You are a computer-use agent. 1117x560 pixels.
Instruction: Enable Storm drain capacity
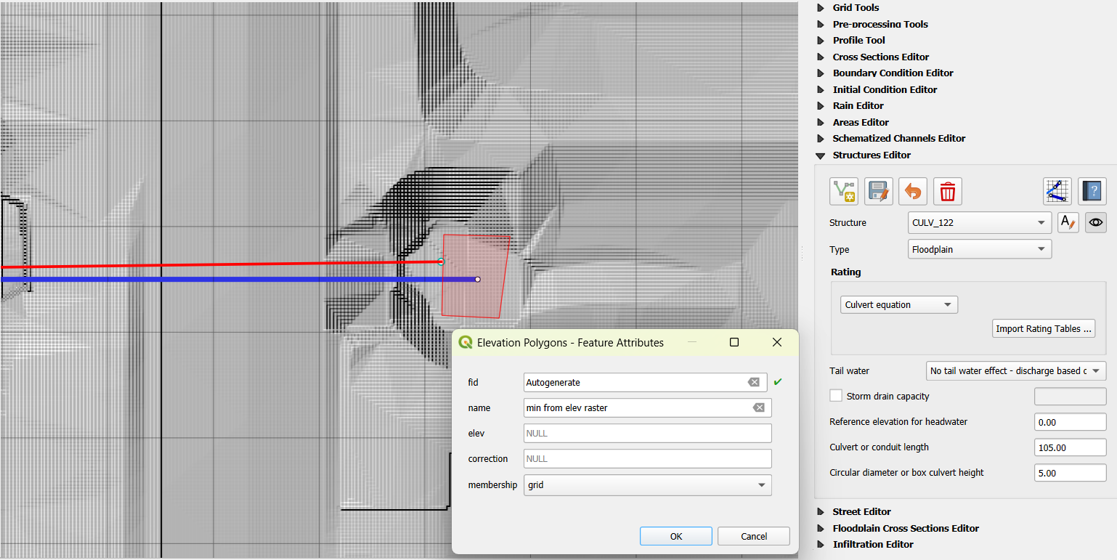pos(835,396)
